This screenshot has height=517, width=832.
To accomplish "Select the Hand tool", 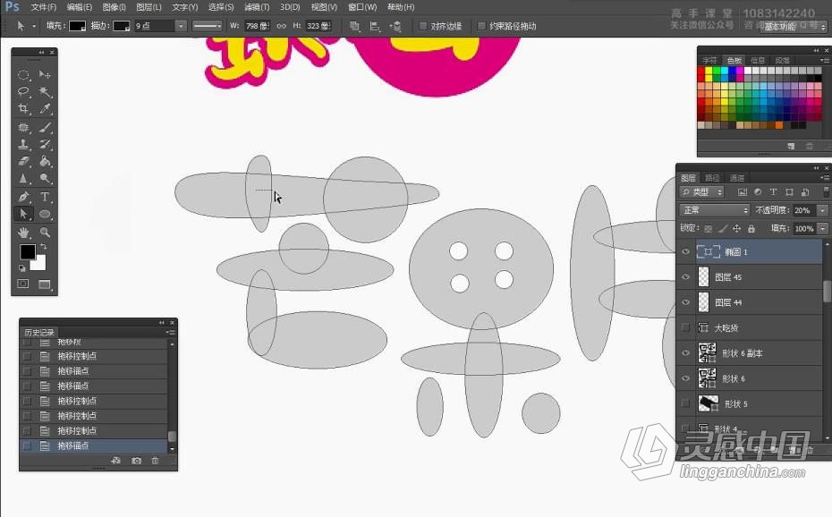I will click(23, 233).
